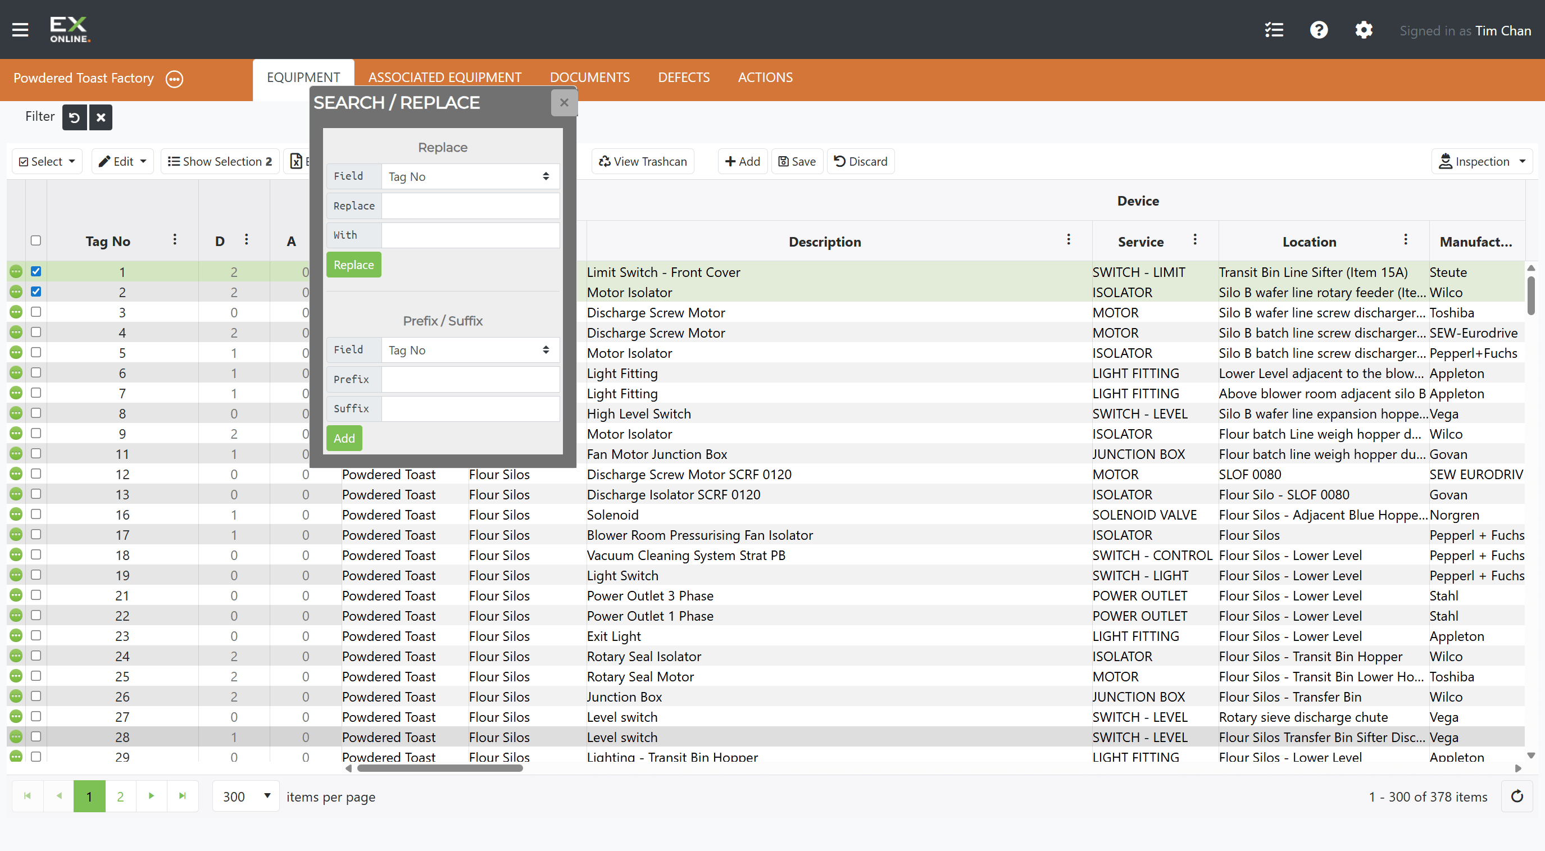Click the toolbar Add button

(x=743, y=161)
